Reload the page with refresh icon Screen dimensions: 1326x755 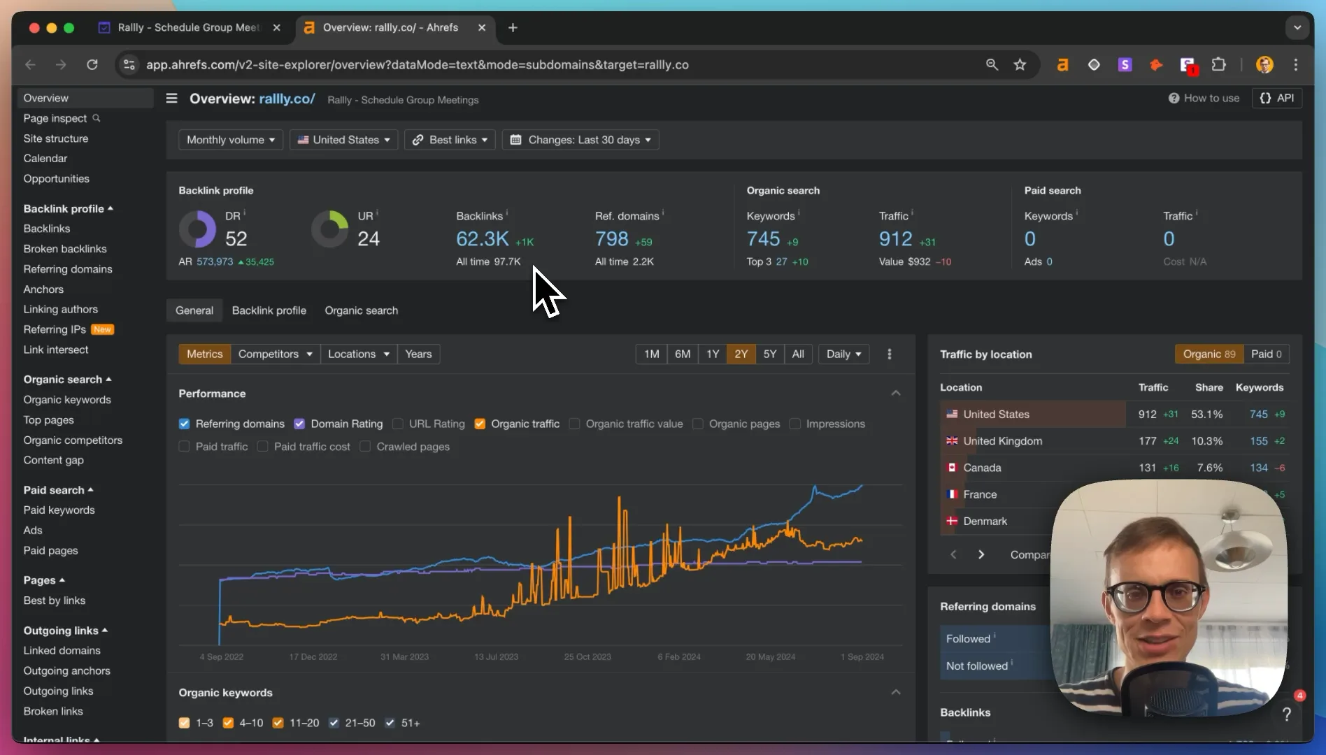(x=92, y=65)
